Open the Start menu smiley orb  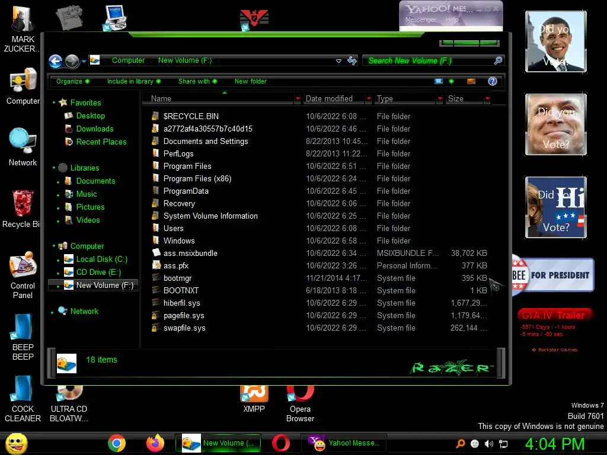(x=16, y=443)
